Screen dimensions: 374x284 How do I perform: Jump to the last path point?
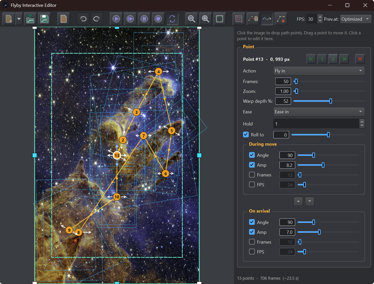(344, 59)
